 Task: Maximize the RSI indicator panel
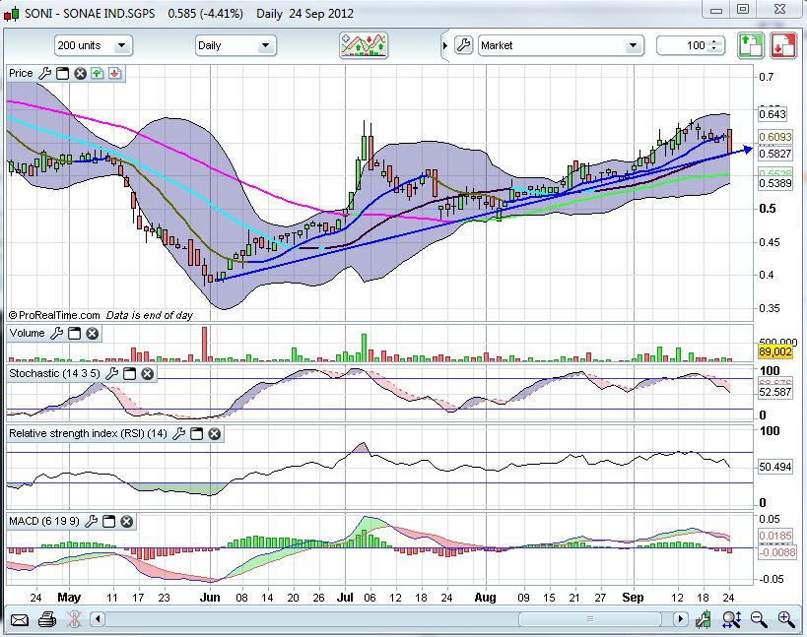pos(196,433)
